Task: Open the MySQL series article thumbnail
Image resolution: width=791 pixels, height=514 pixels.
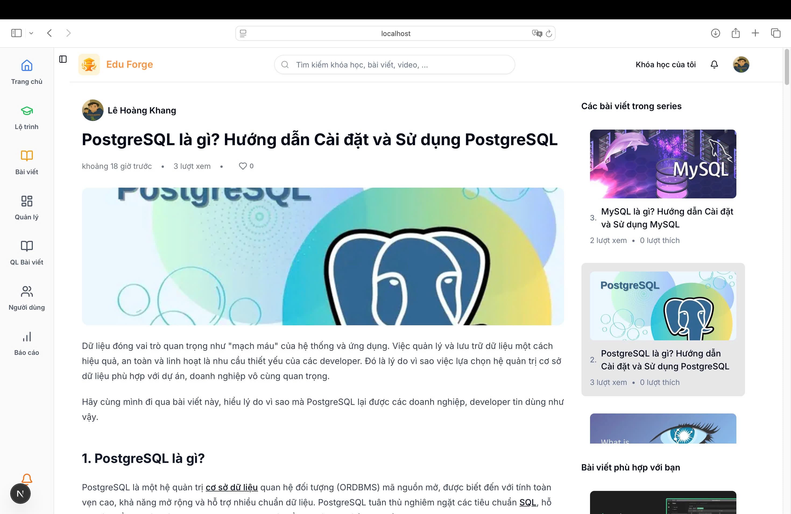Action: (x=663, y=164)
